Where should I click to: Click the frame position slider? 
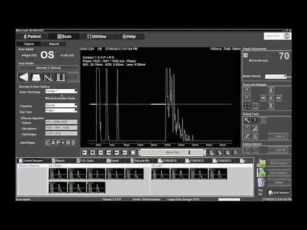coord(172,152)
